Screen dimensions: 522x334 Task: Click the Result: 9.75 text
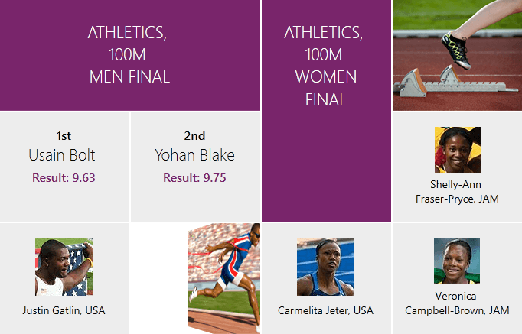pos(194,178)
